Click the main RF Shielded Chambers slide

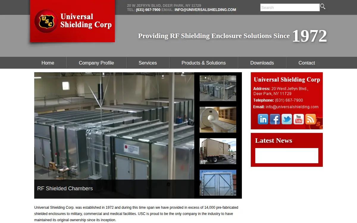[x=114, y=135]
